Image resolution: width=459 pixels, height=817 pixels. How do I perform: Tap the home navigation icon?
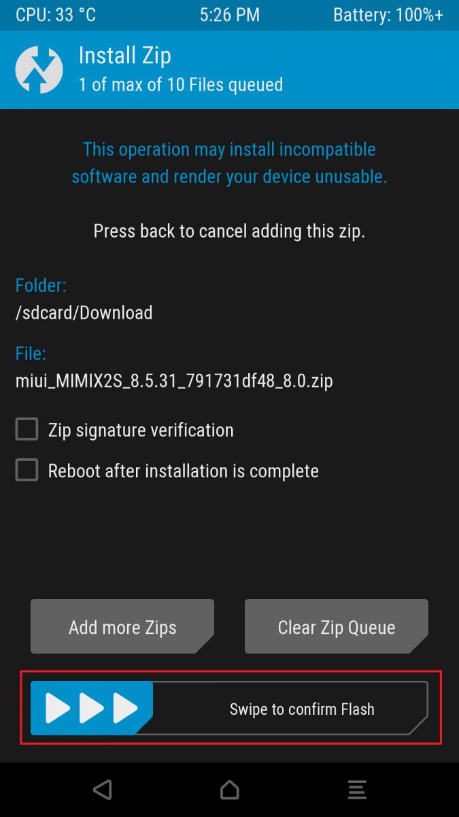[230, 790]
